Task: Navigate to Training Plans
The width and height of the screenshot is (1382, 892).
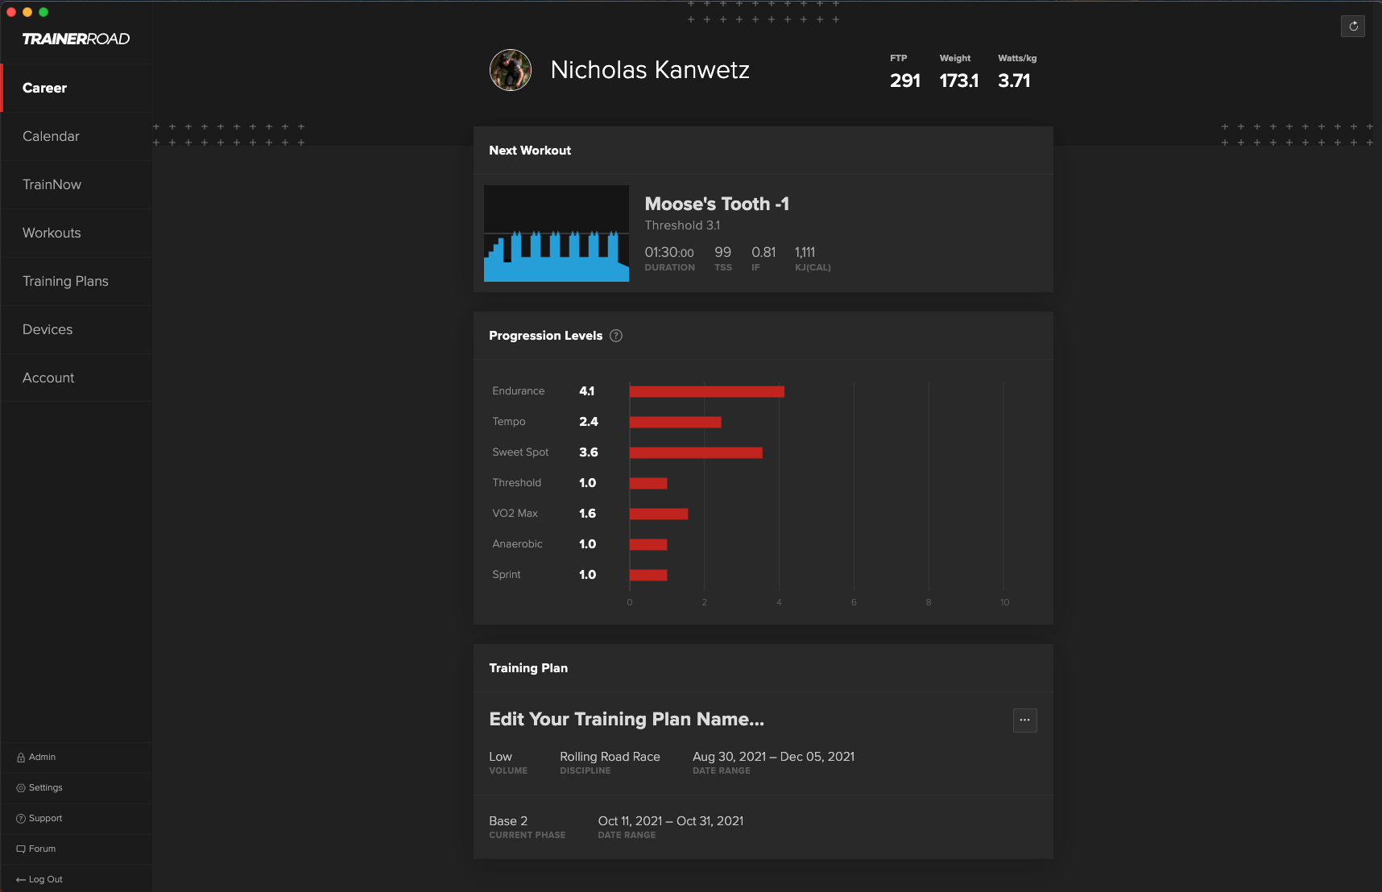Action: tap(77, 282)
